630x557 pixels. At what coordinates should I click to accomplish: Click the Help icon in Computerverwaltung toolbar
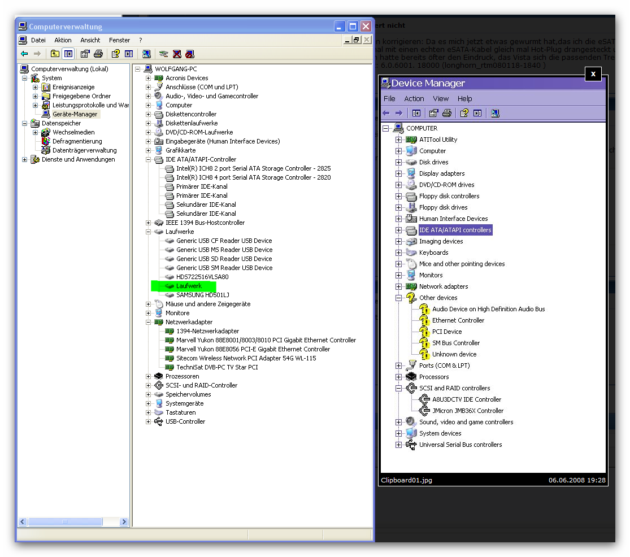click(x=116, y=54)
